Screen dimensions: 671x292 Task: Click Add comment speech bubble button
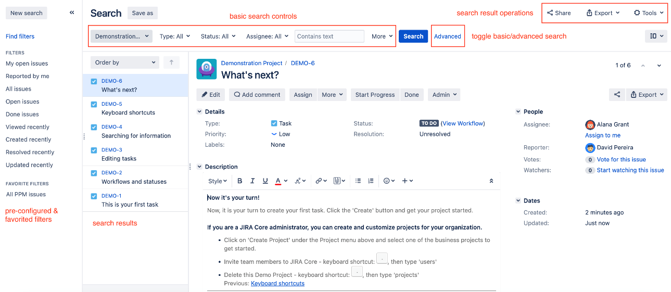[257, 95]
